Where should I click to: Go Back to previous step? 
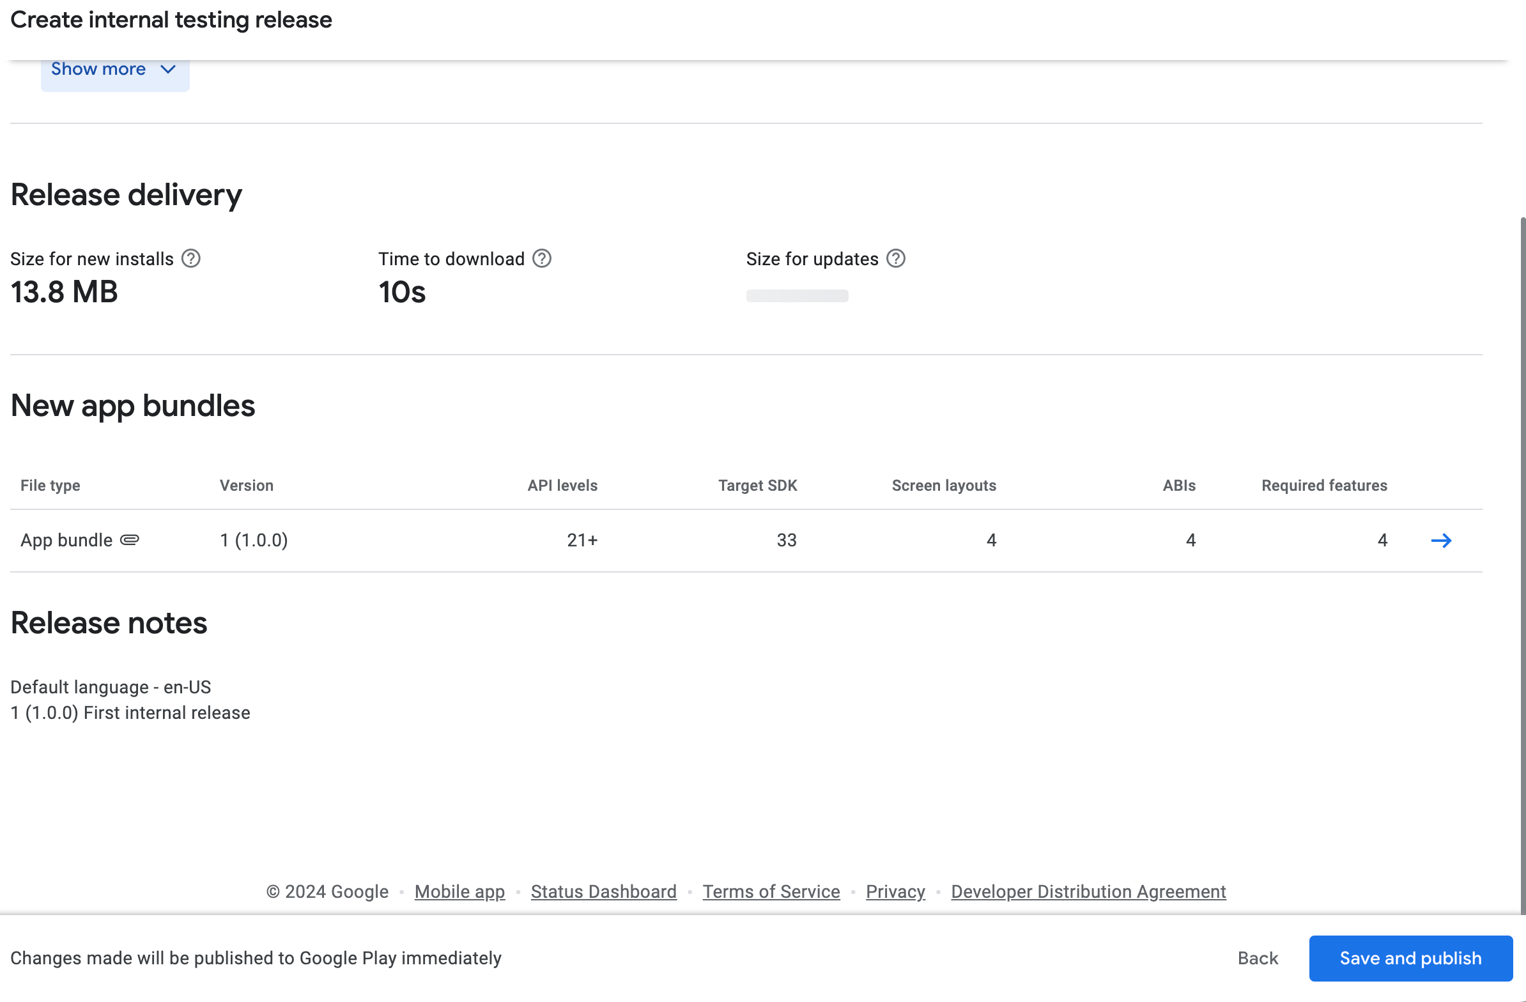point(1258,958)
